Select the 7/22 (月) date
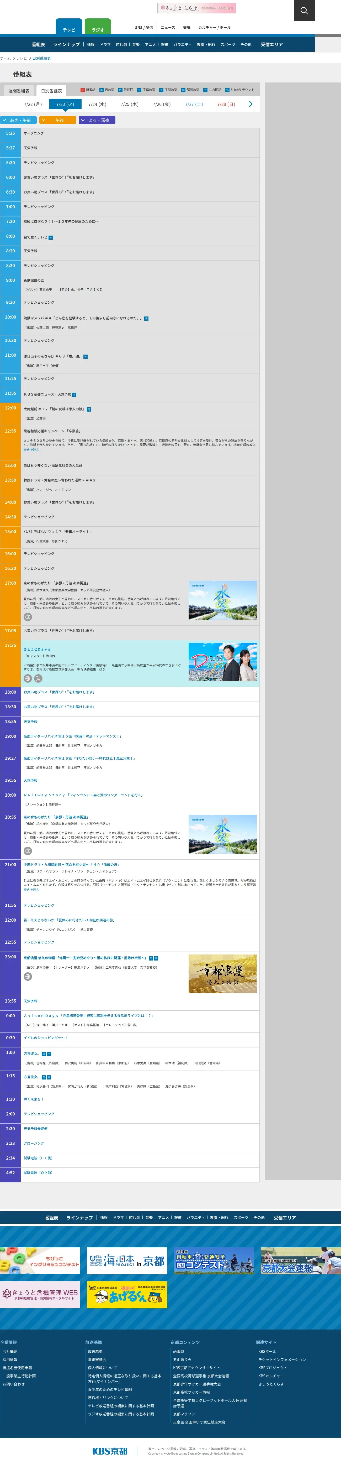341x1464 pixels. click(33, 105)
